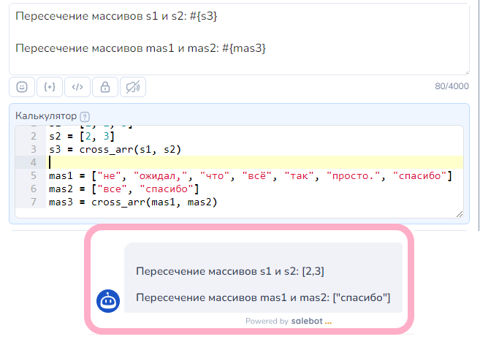
Task: Insert a variable with the braces icon
Action: pos(50,87)
